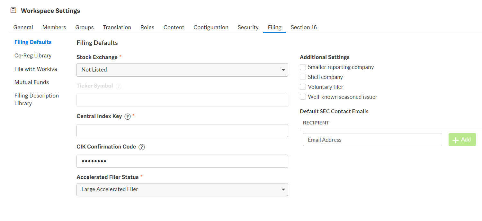Switch to the Section 16 tab
Image resolution: width=482 pixels, height=221 pixels.
[x=303, y=27]
